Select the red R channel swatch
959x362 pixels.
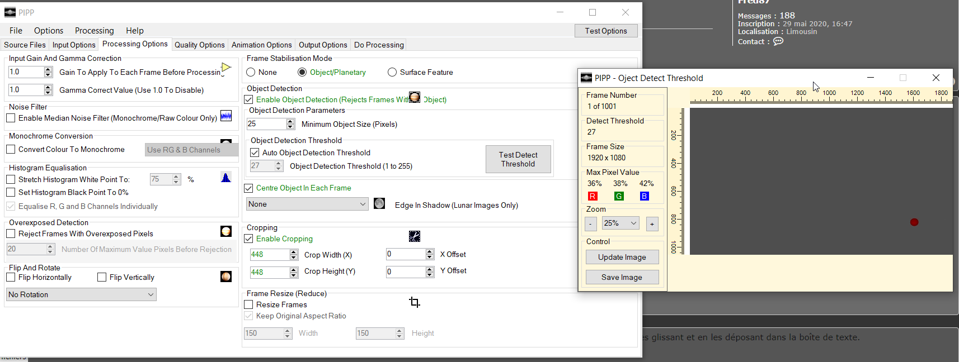coord(593,196)
